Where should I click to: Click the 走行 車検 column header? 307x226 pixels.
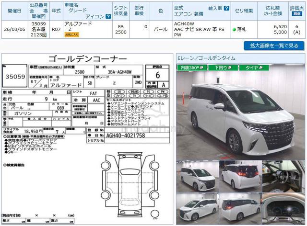pyautogui.click(x=139, y=11)
